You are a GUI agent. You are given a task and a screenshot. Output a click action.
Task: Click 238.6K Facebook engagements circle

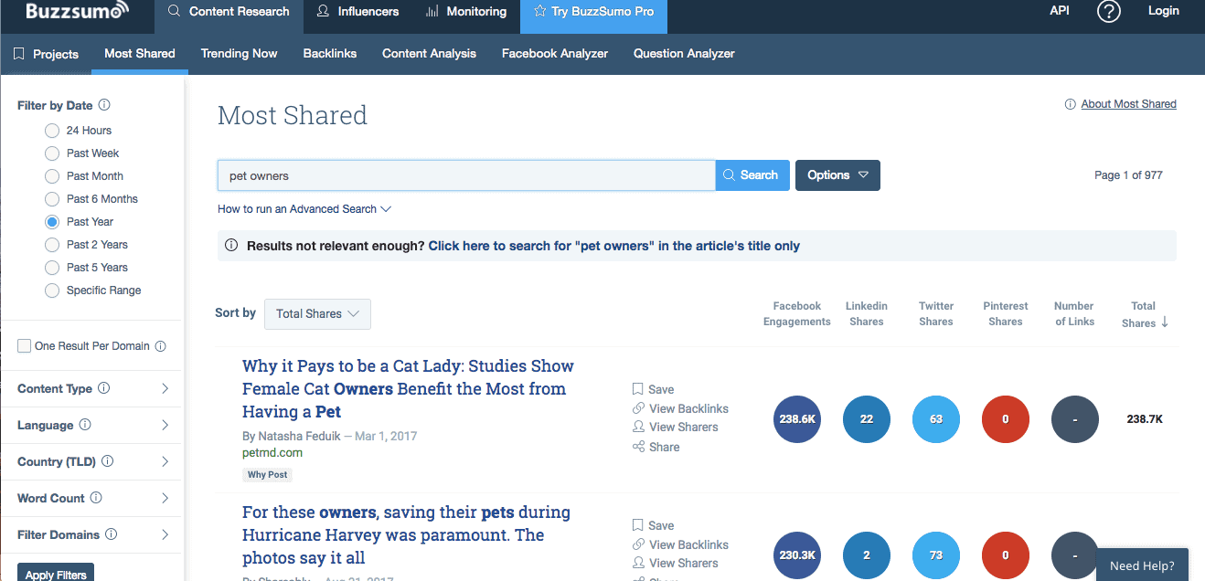point(797,419)
